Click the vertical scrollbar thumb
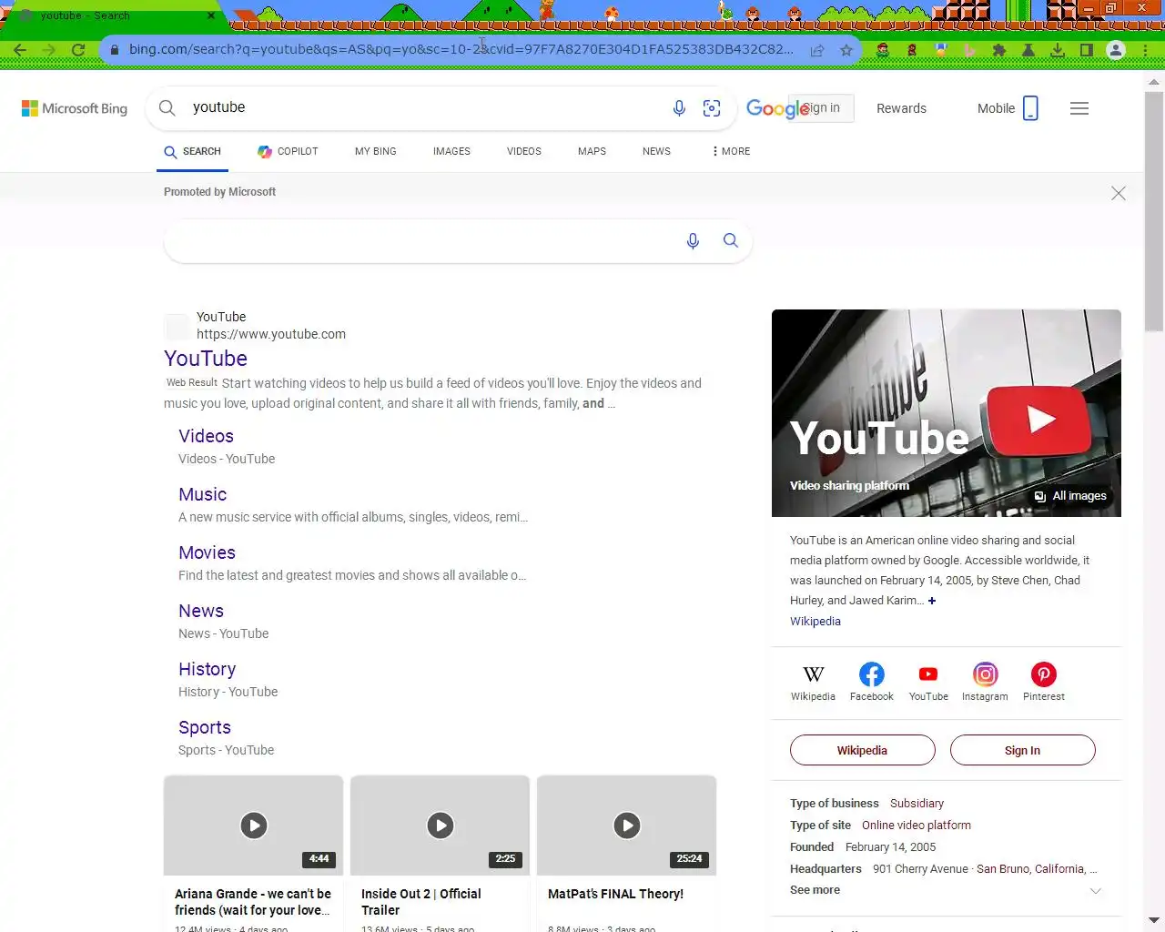This screenshot has width=1165, height=932. [x=1154, y=211]
